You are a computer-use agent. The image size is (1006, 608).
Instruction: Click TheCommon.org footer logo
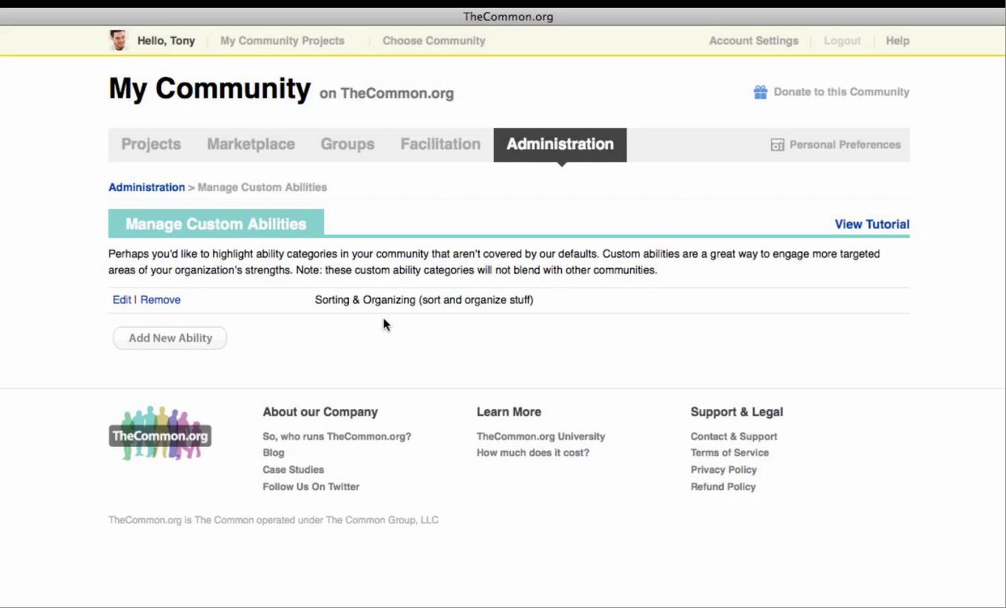coord(160,435)
